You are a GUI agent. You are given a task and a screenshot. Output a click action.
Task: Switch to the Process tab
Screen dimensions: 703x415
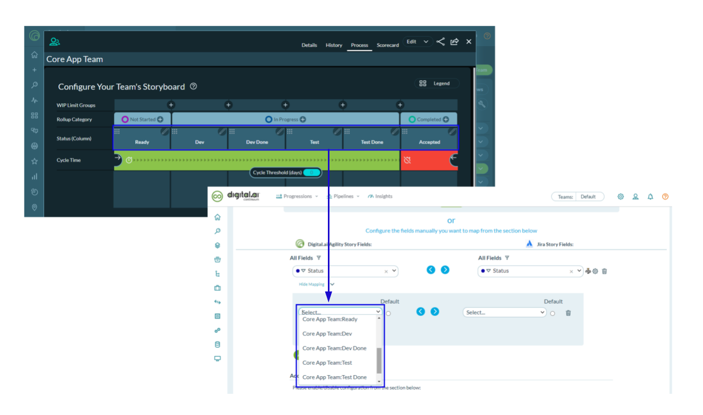pyautogui.click(x=359, y=45)
